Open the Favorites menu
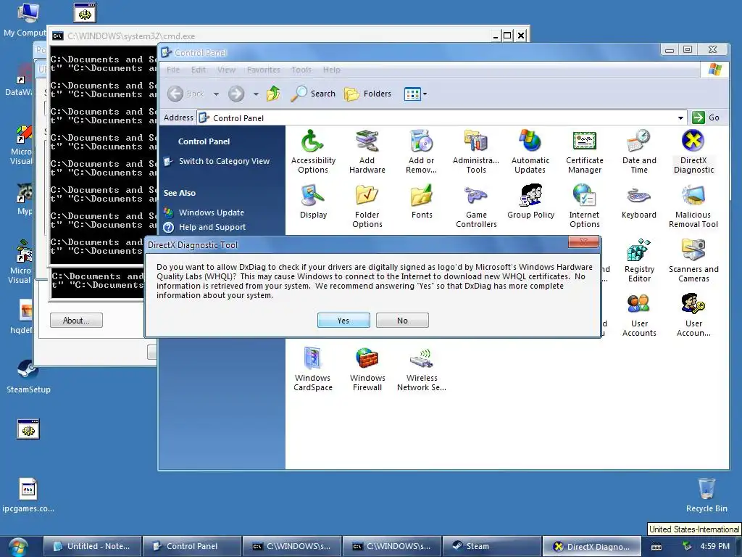742x557 pixels. [x=264, y=70]
